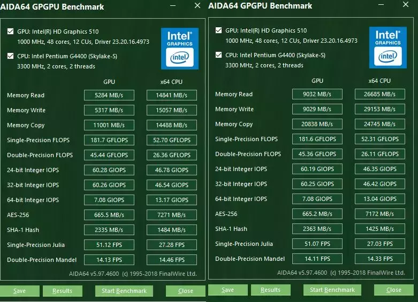Open Results in left window
The width and height of the screenshot is (418, 302).
pyautogui.click(x=63, y=291)
